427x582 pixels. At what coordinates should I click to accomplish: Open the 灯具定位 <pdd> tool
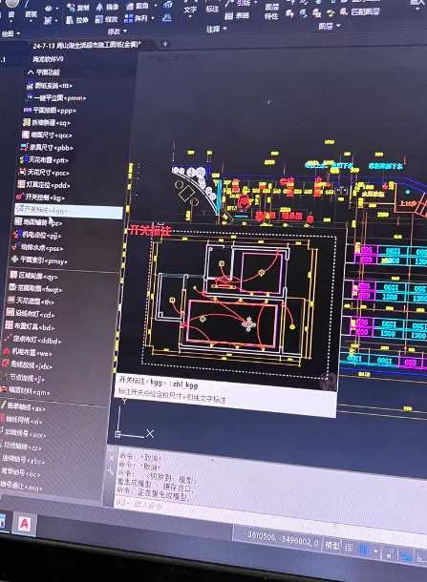point(44,184)
